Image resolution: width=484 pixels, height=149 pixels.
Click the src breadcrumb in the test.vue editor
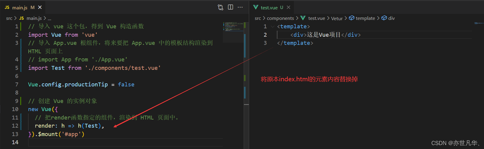pyautogui.click(x=258, y=18)
